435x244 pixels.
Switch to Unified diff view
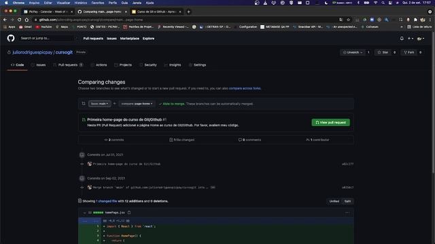pyautogui.click(x=334, y=201)
